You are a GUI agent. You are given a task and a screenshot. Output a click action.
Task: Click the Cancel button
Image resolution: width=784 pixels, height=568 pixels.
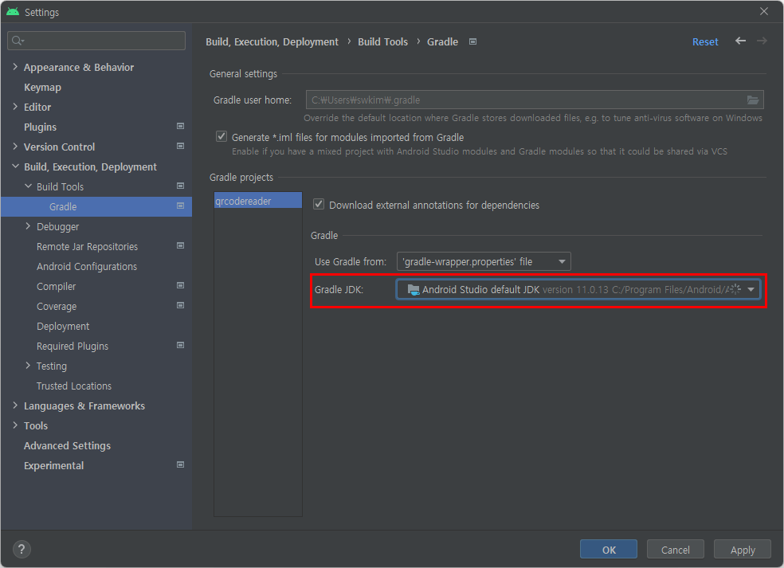point(676,550)
